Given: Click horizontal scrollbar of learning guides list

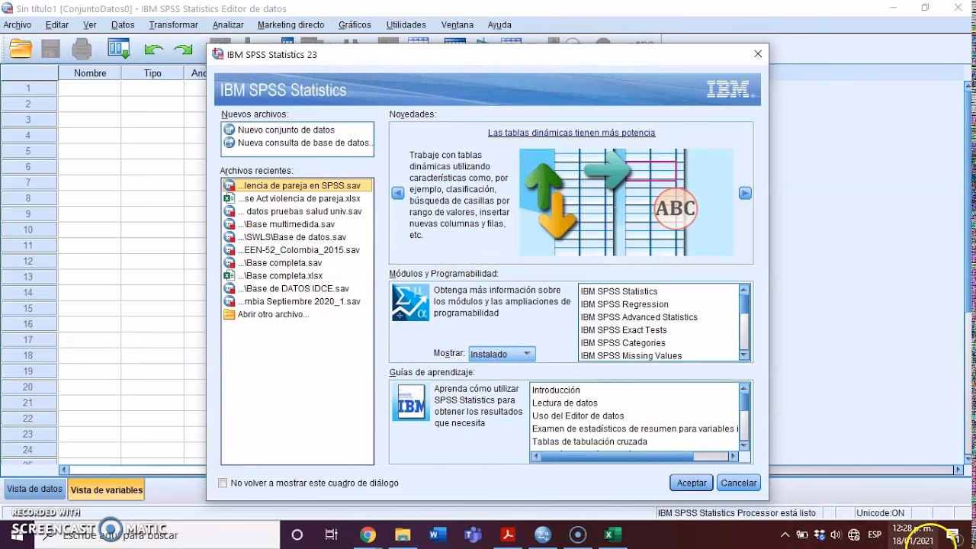Looking at the screenshot, I should (x=634, y=457).
